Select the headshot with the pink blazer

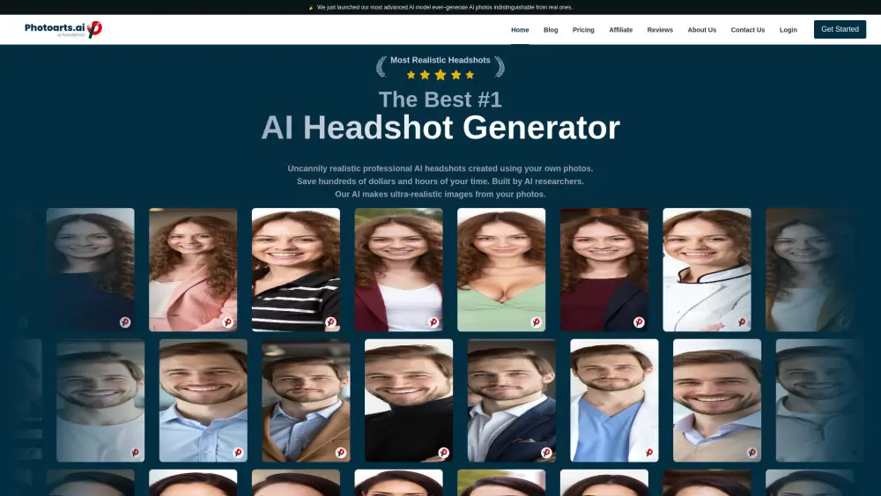[193, 269]
